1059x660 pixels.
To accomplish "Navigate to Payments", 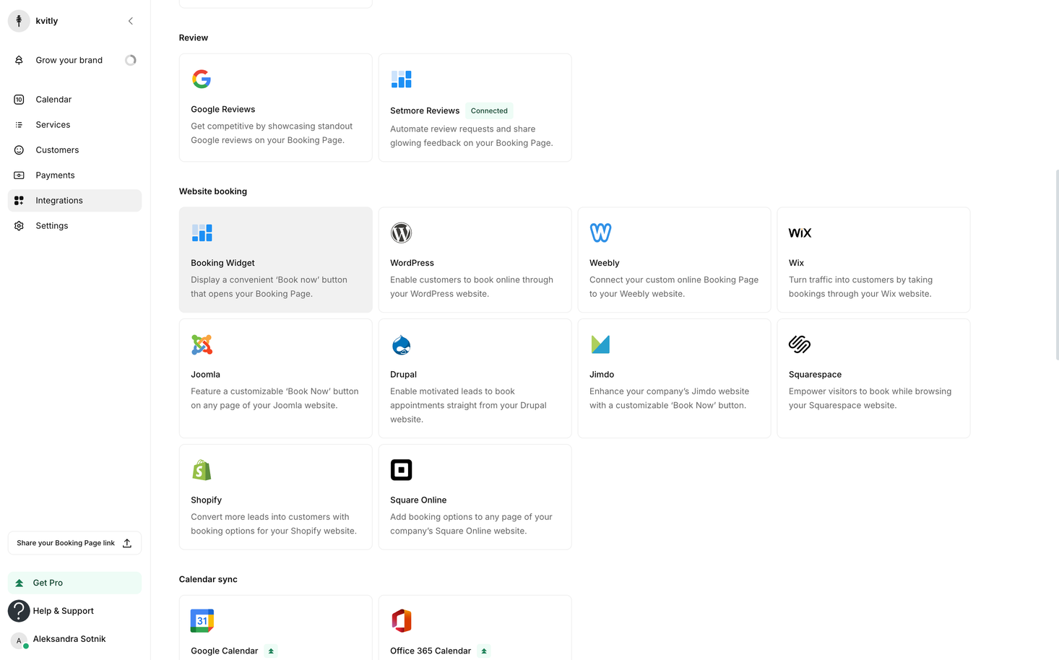I will pos(75,175).
